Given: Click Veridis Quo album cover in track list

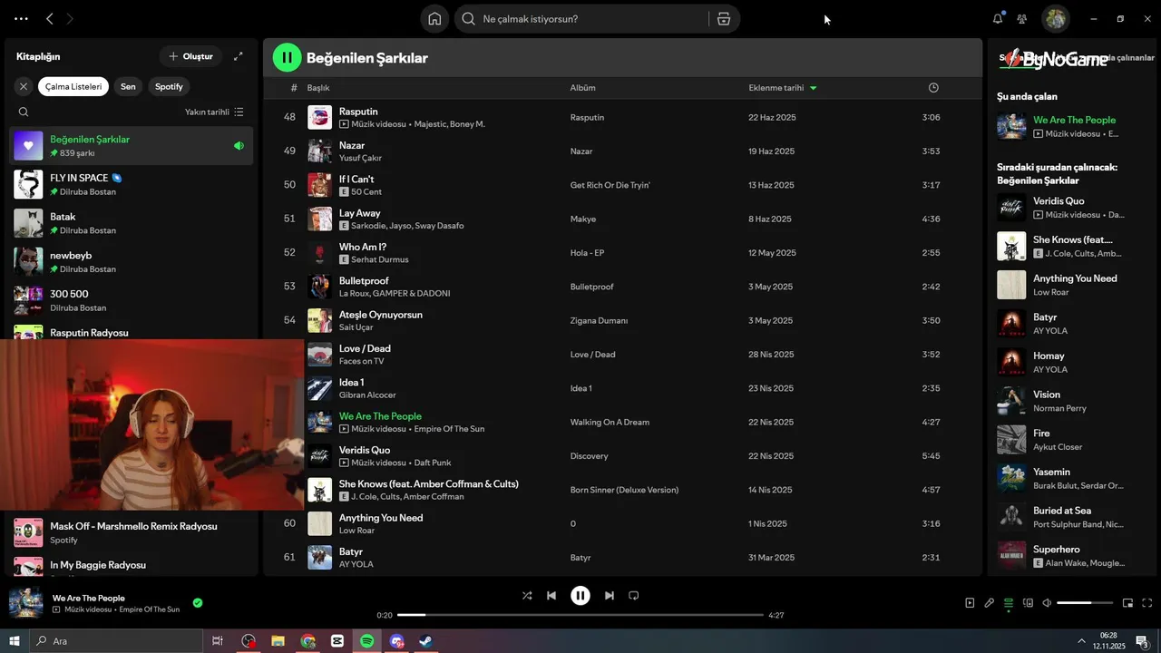Looking at the screenshot, I should point(319,456).
